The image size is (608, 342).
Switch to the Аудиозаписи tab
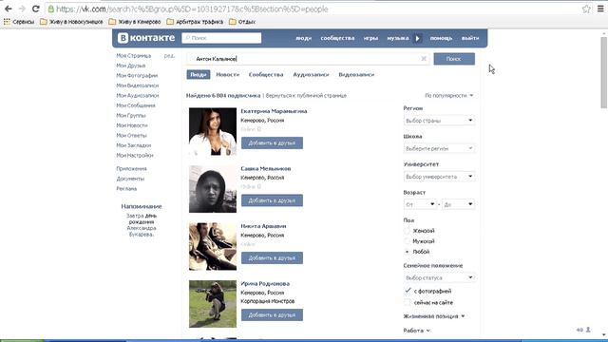[x=311, y=74]
